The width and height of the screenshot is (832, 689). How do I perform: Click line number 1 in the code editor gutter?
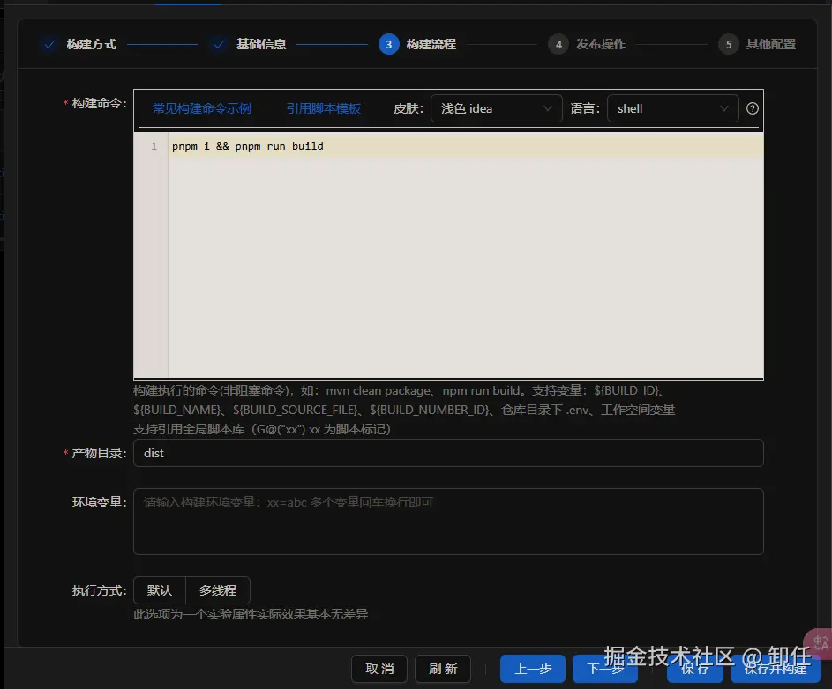click(154, 146)
